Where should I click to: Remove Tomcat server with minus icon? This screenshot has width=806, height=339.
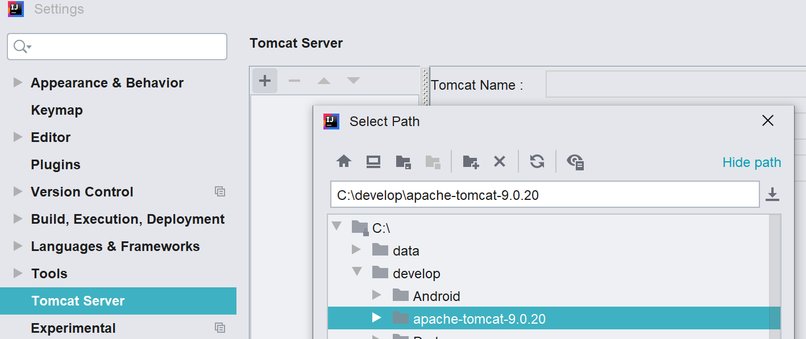[x=294, y=81]
